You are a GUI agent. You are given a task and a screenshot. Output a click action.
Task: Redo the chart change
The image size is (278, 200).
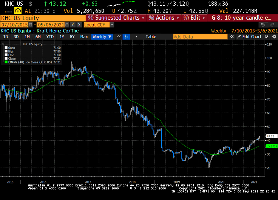pos(272,25)
